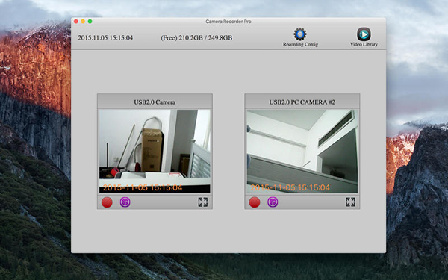Start recording on USB2.0 PC CAMERA #2
This screenshot has height=280, width=448.
pos(255,202)
